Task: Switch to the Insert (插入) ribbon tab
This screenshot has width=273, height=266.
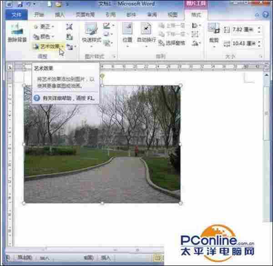Action: [x=60, y=15]
